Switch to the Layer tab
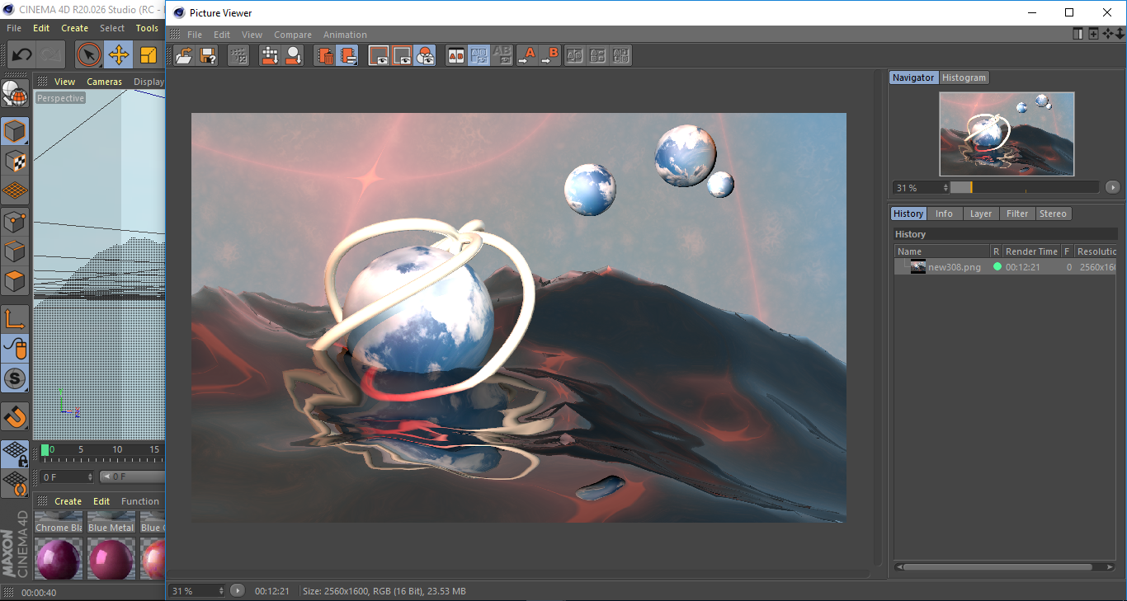Viewport: 1127px width, 601px height. (x=981, y=214)
